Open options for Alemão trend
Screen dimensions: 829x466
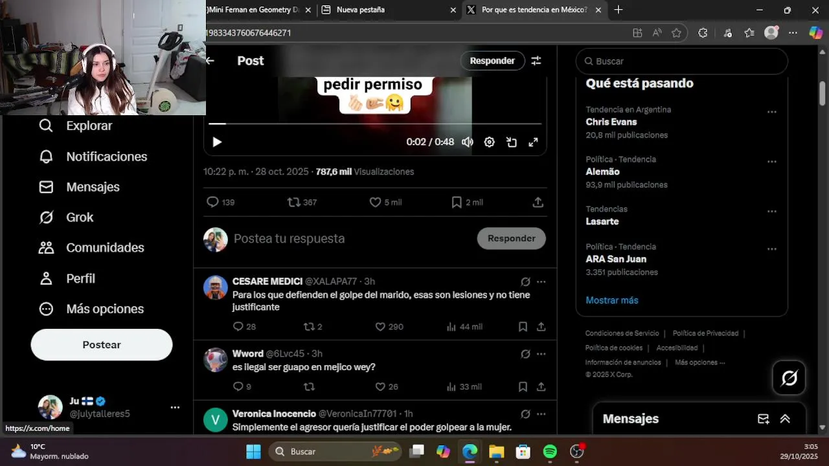(x=771, y=162)
